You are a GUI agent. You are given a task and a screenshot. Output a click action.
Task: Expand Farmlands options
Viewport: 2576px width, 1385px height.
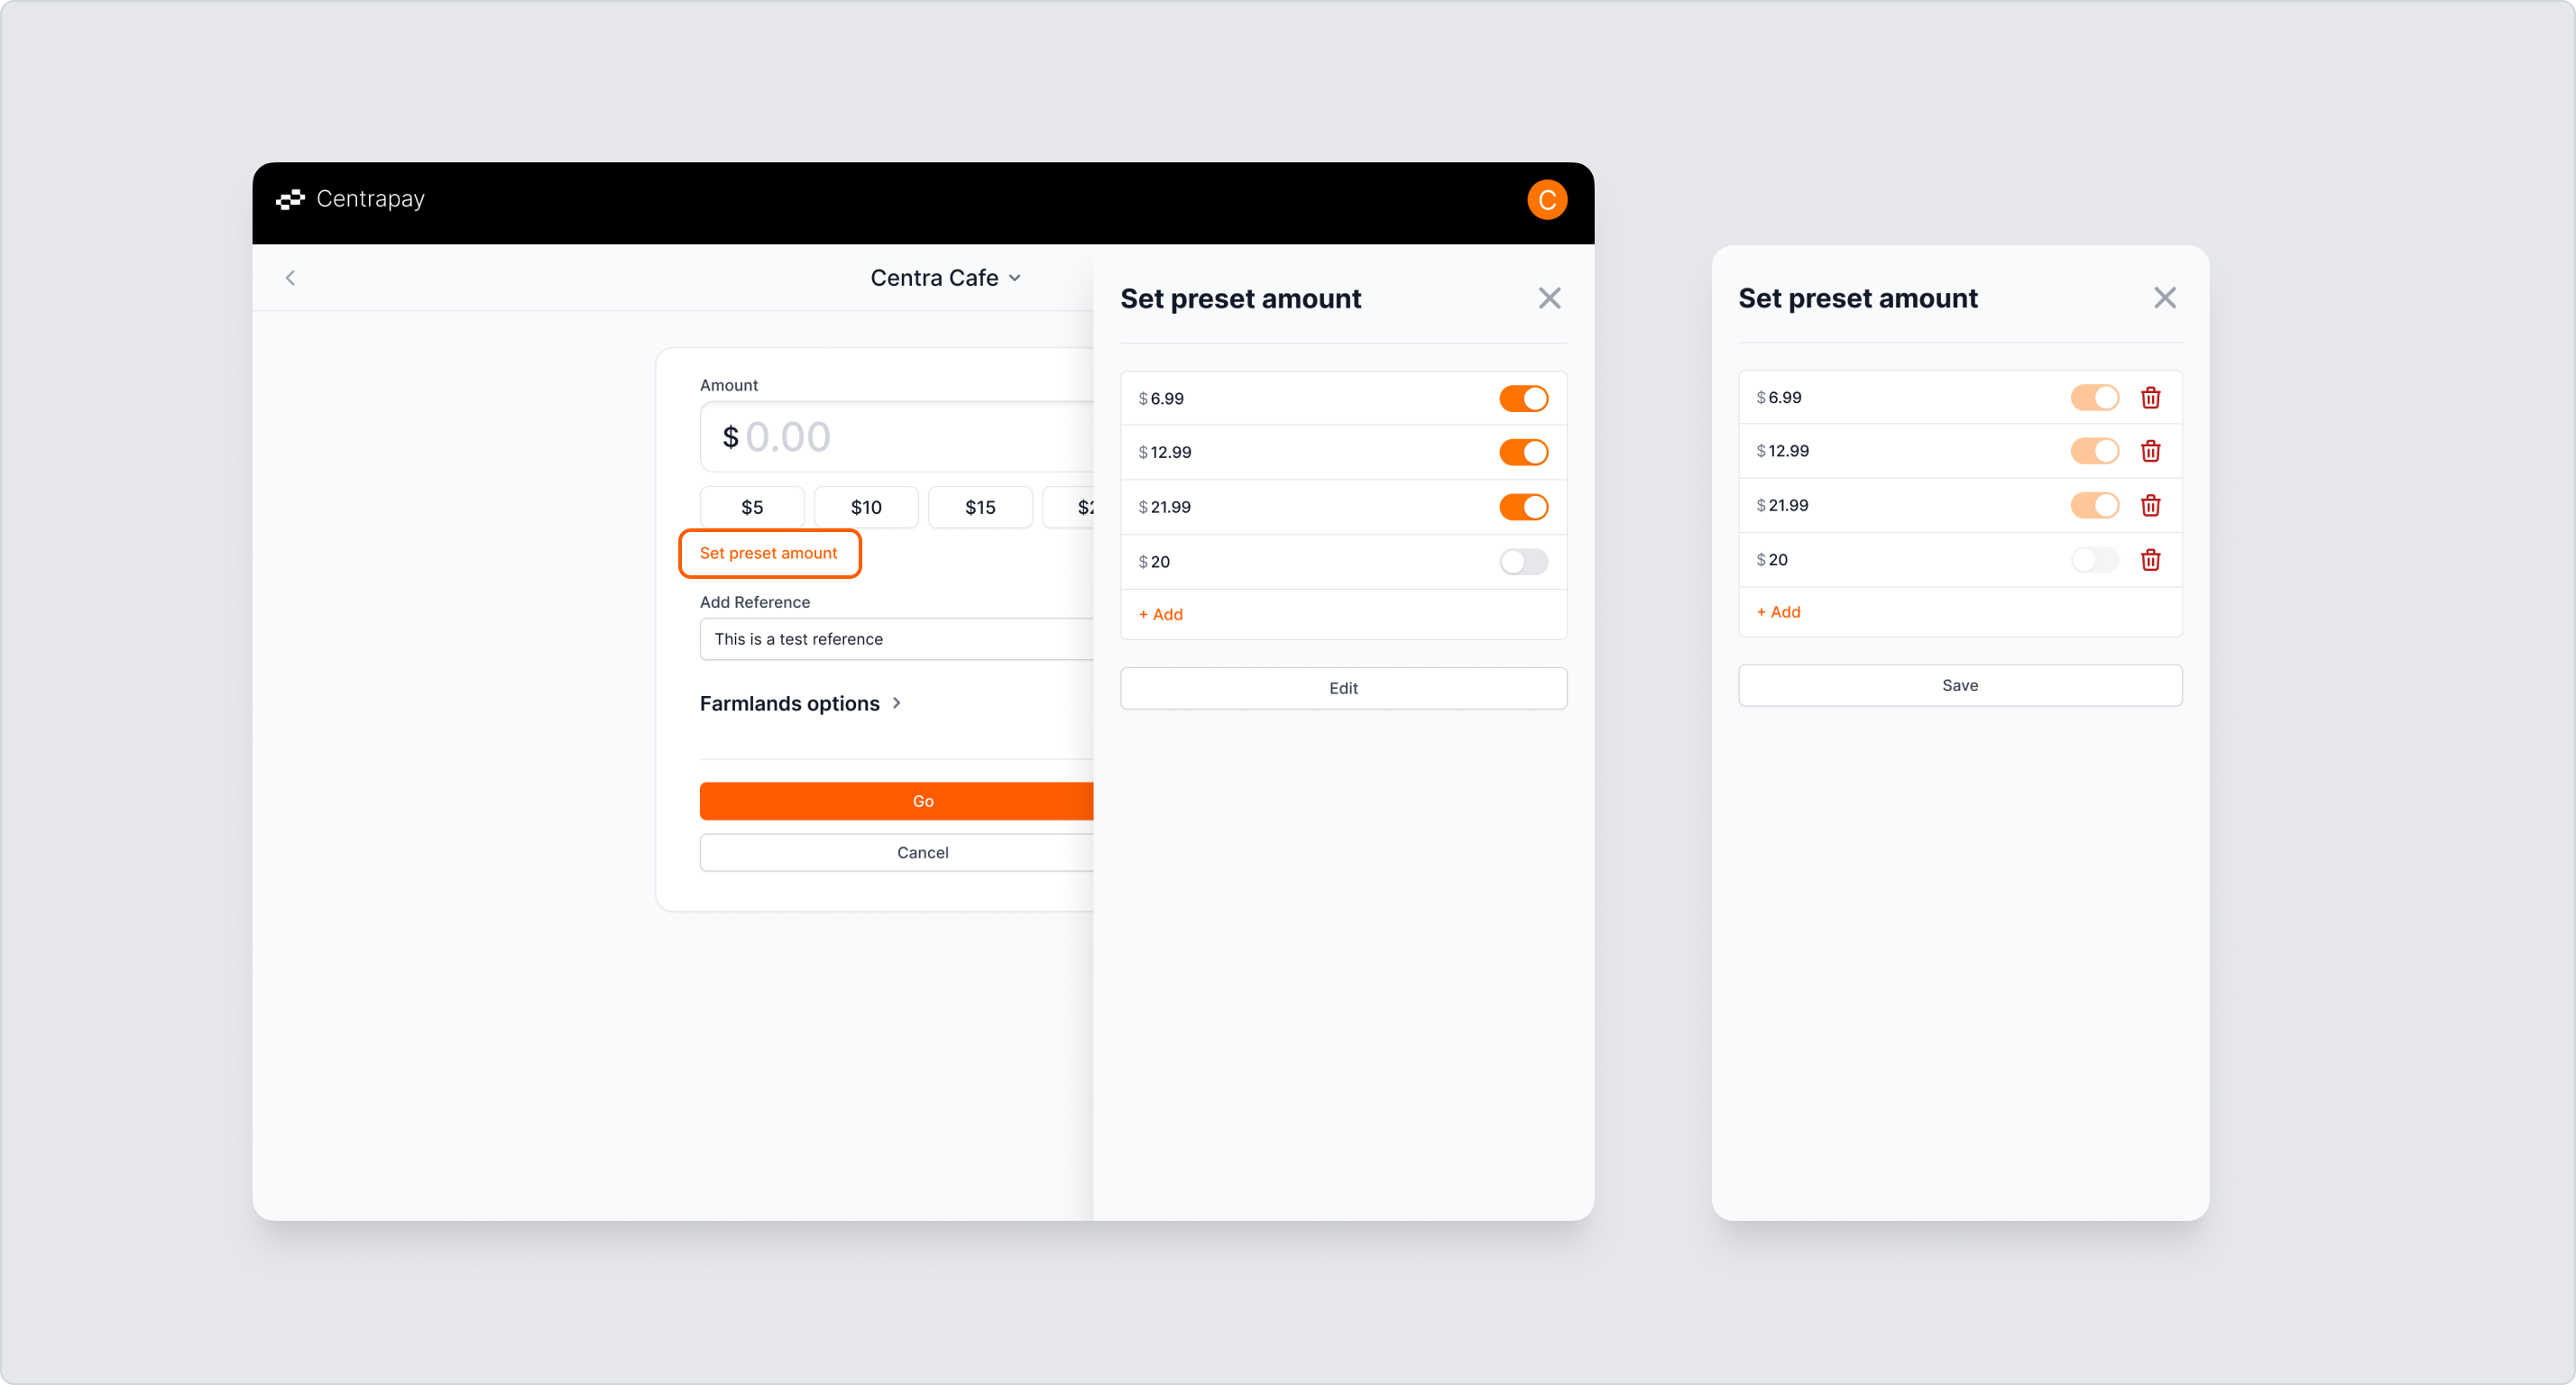pos(800,703)
